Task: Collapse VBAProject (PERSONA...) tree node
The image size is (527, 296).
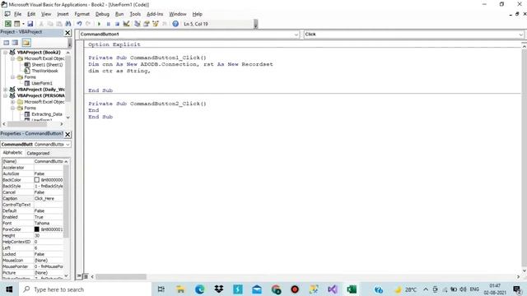Action: click(x=6, y=95)
